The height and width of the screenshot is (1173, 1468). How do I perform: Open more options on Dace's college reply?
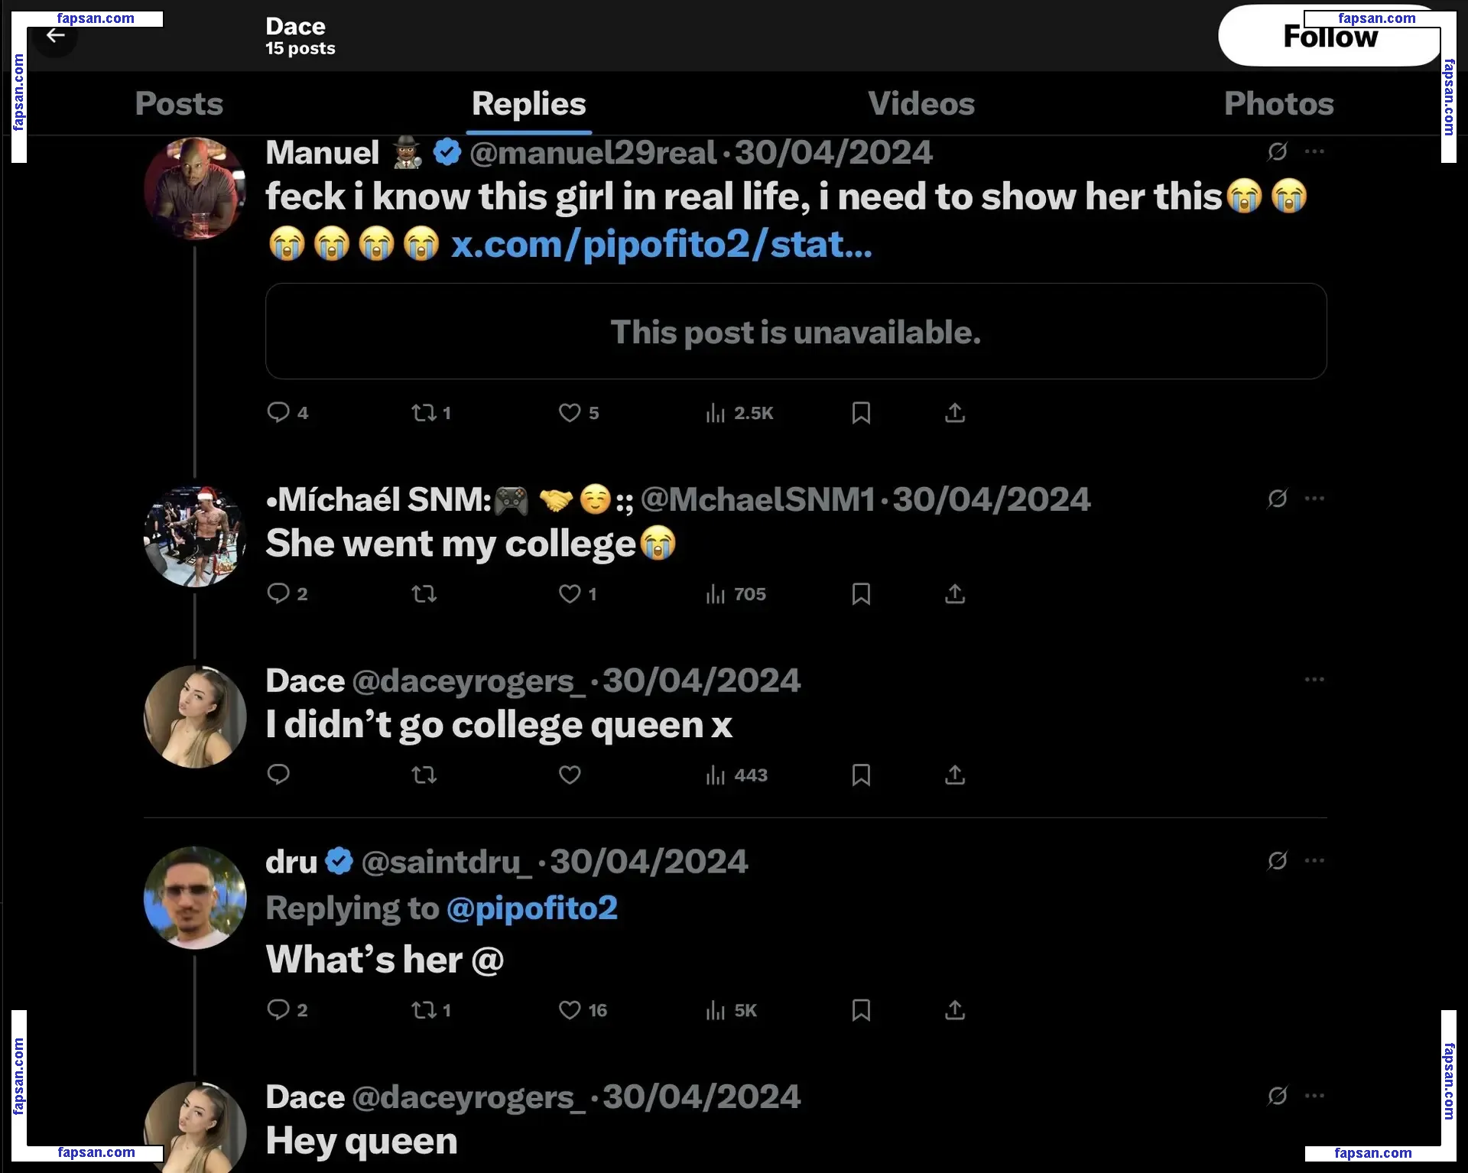point(1314,680)
